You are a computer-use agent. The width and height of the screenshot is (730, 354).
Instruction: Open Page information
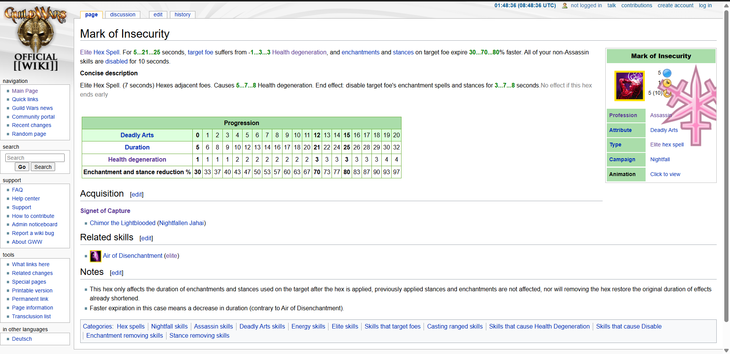point(32,308)
